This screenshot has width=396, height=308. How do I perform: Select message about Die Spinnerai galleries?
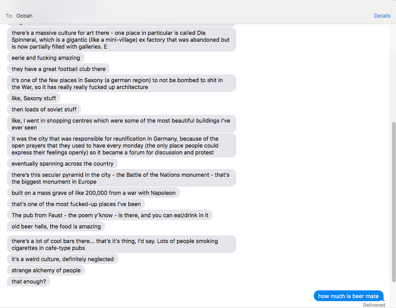click(121, 40)
